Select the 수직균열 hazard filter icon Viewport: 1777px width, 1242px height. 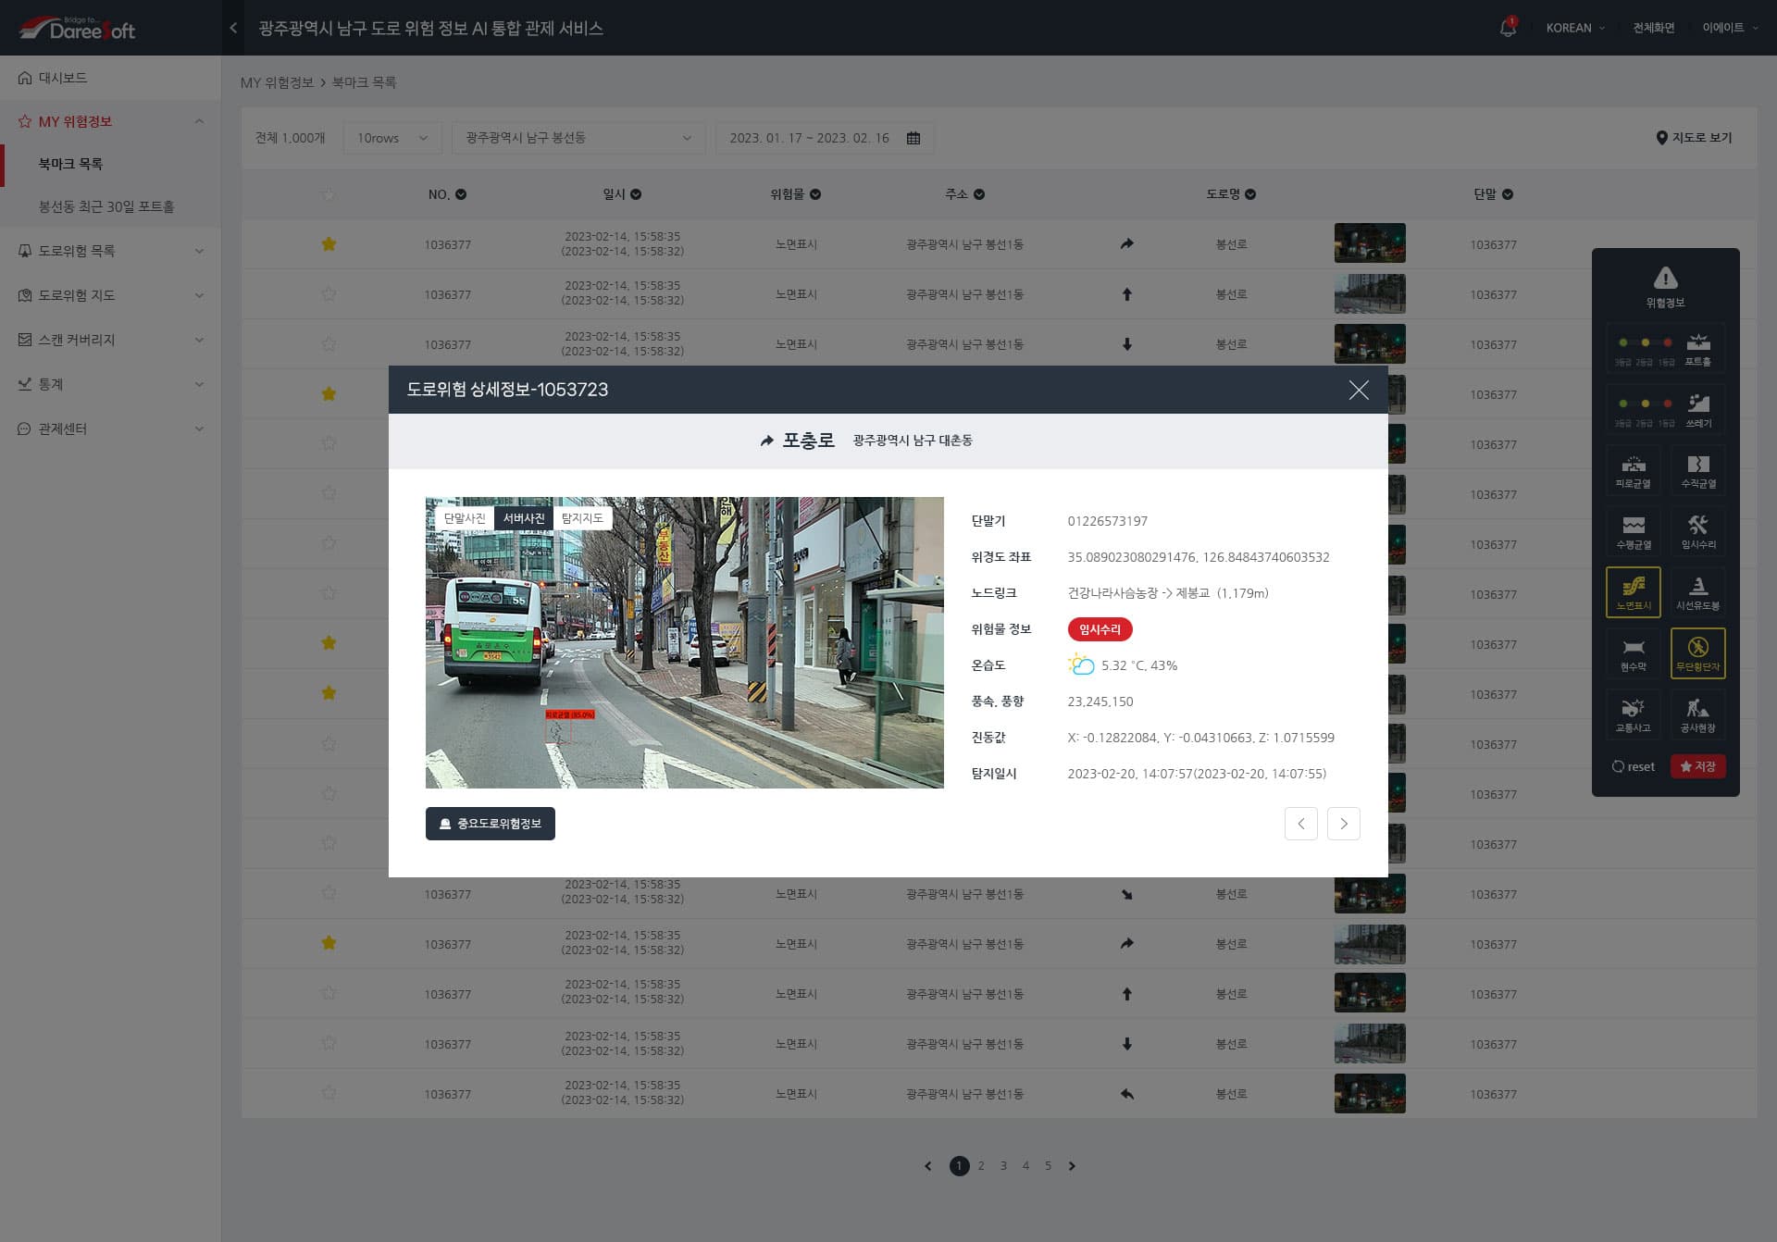[x=1697, y=469]
